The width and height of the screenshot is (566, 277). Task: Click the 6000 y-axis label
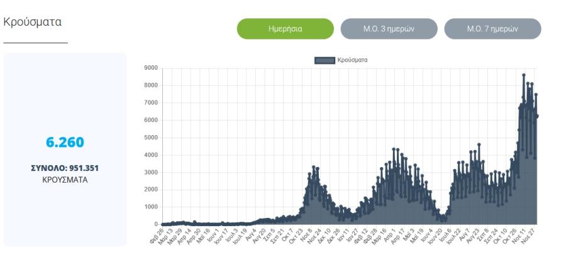151,120
